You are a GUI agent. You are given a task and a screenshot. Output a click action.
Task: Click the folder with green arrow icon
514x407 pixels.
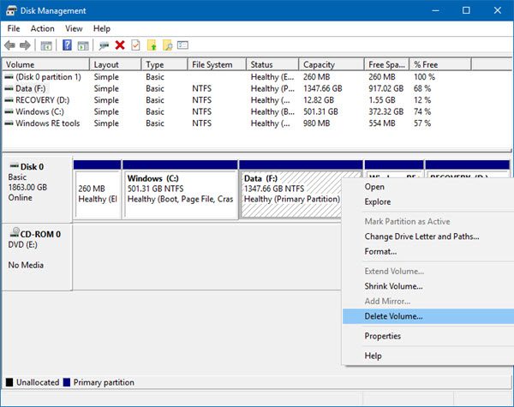pyautogui.click(x=152, y=45)
